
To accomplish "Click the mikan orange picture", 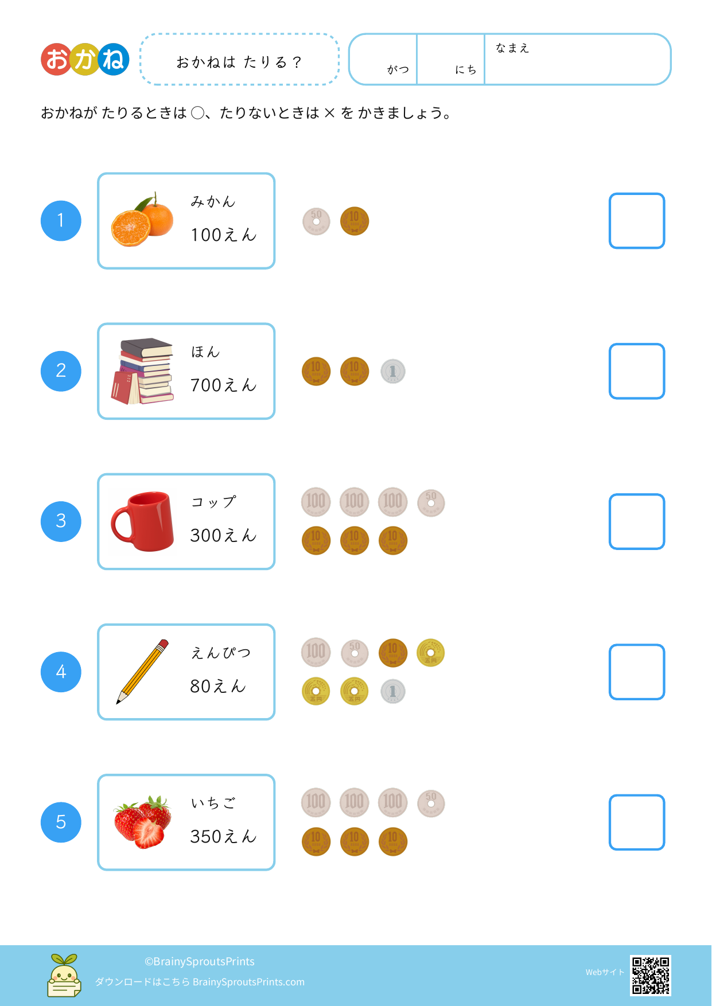I will coord(142,221).
